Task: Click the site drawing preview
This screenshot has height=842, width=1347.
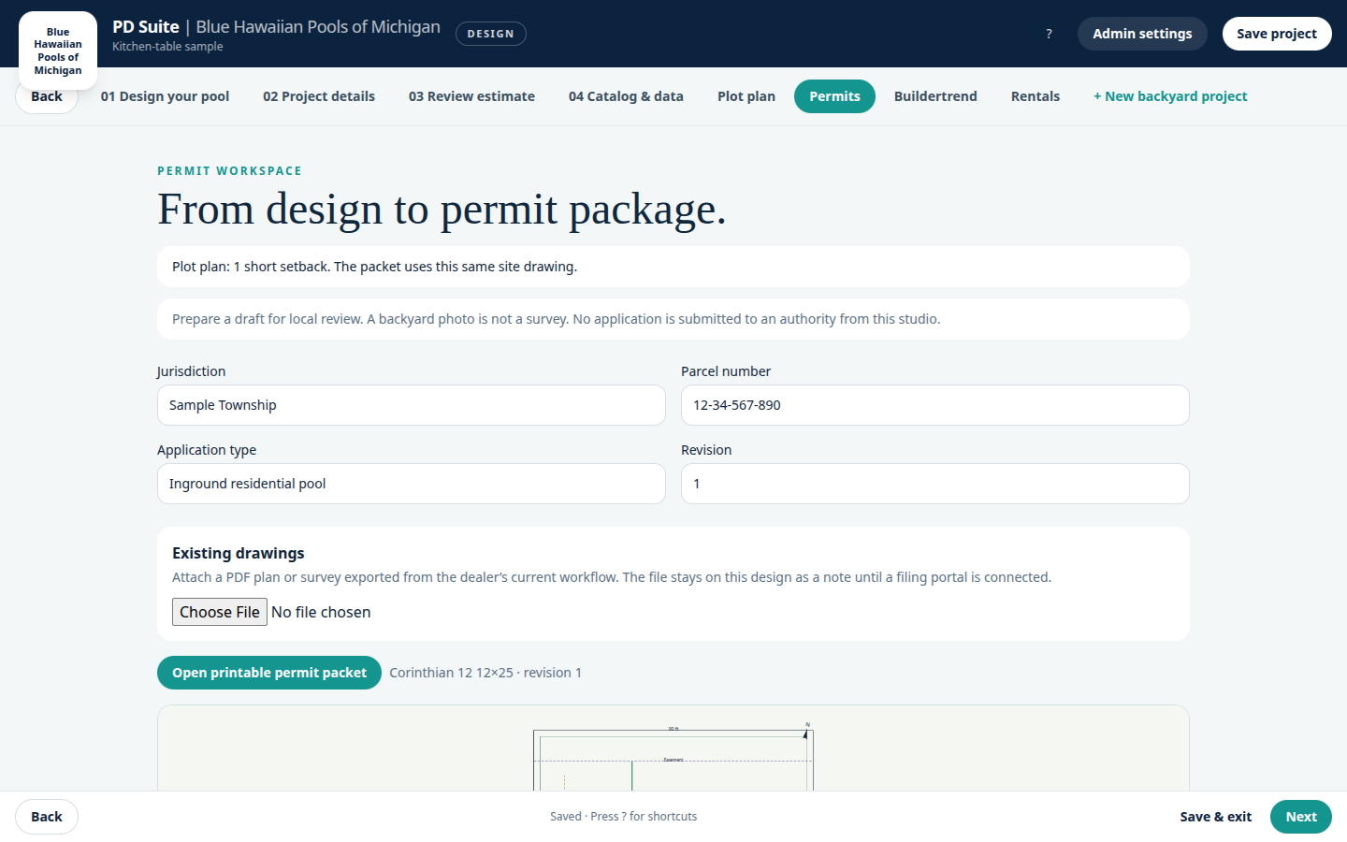Action: point(673,748)
